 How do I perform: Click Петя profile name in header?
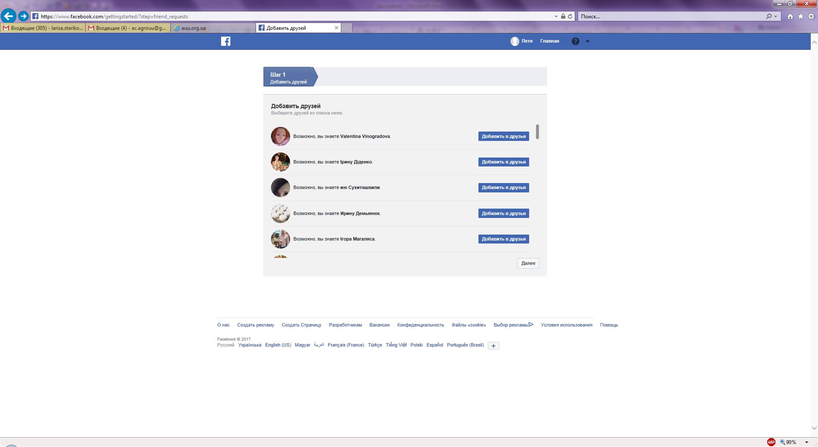pos(527,41)
